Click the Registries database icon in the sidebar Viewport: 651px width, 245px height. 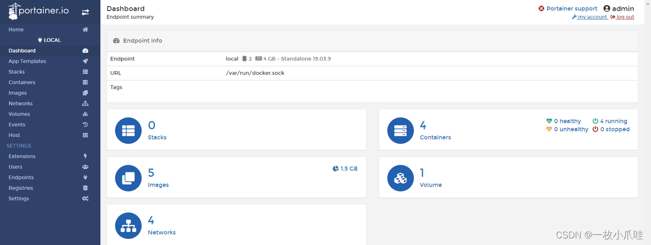85,188
